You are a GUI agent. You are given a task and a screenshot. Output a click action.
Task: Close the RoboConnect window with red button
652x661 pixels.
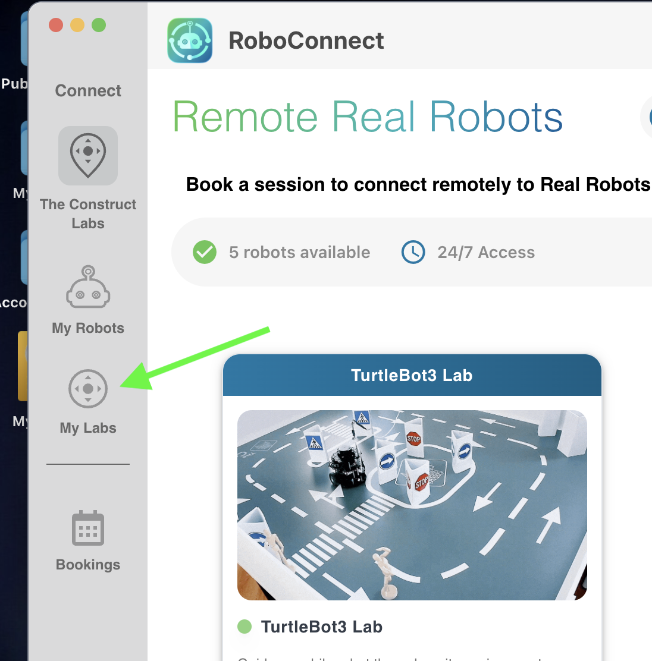coord(56,25)
